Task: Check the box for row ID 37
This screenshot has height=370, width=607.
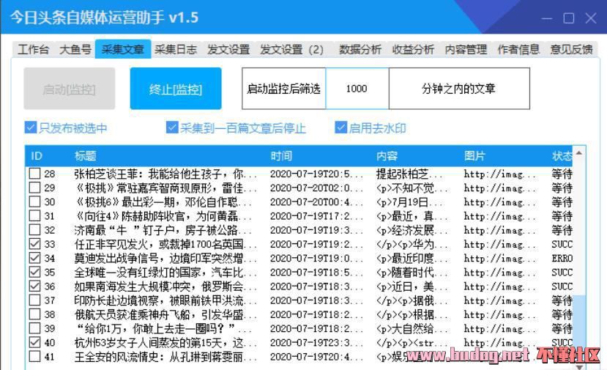Action: pos(35,300)
